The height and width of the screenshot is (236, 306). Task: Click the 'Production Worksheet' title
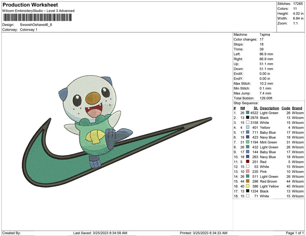[x=30, y=5]
